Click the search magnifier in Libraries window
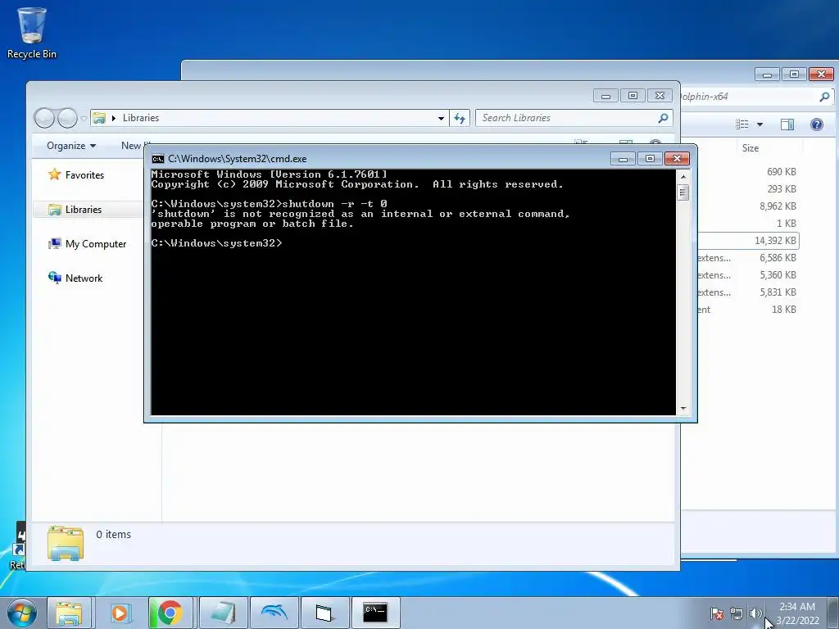 tap(663, 118)
